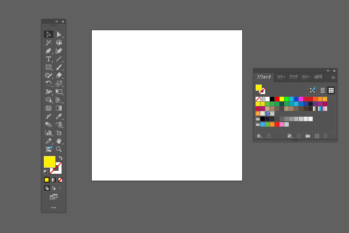Enable Draw Inside mode

point(60,188)
